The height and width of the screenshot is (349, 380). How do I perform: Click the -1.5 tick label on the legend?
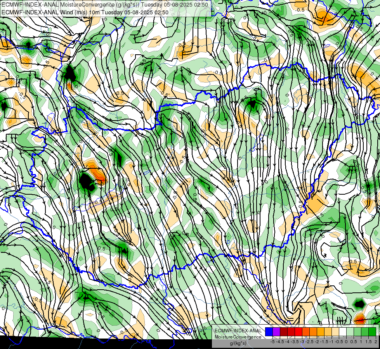coord(324,342)
